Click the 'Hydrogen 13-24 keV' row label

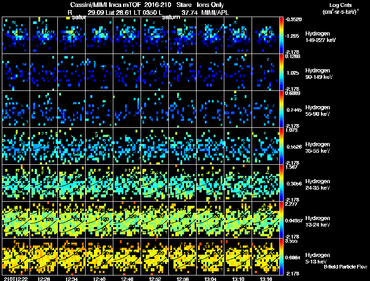click(318, 221)
